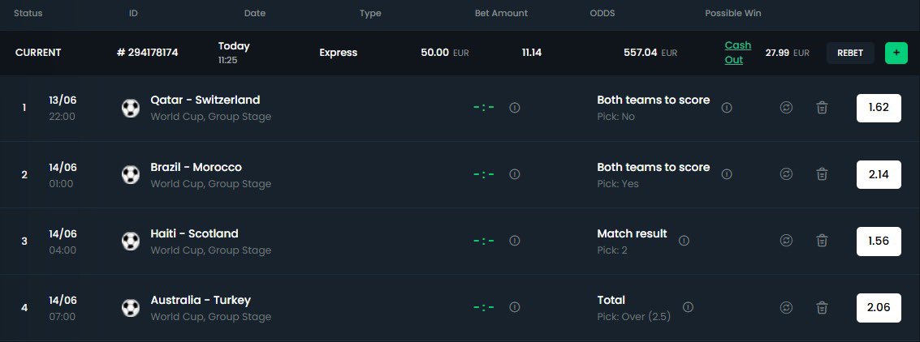Screen dimensions: 920x342
Task: Delete the Qatar - Switzerland selection
Action: click(822, 108)
